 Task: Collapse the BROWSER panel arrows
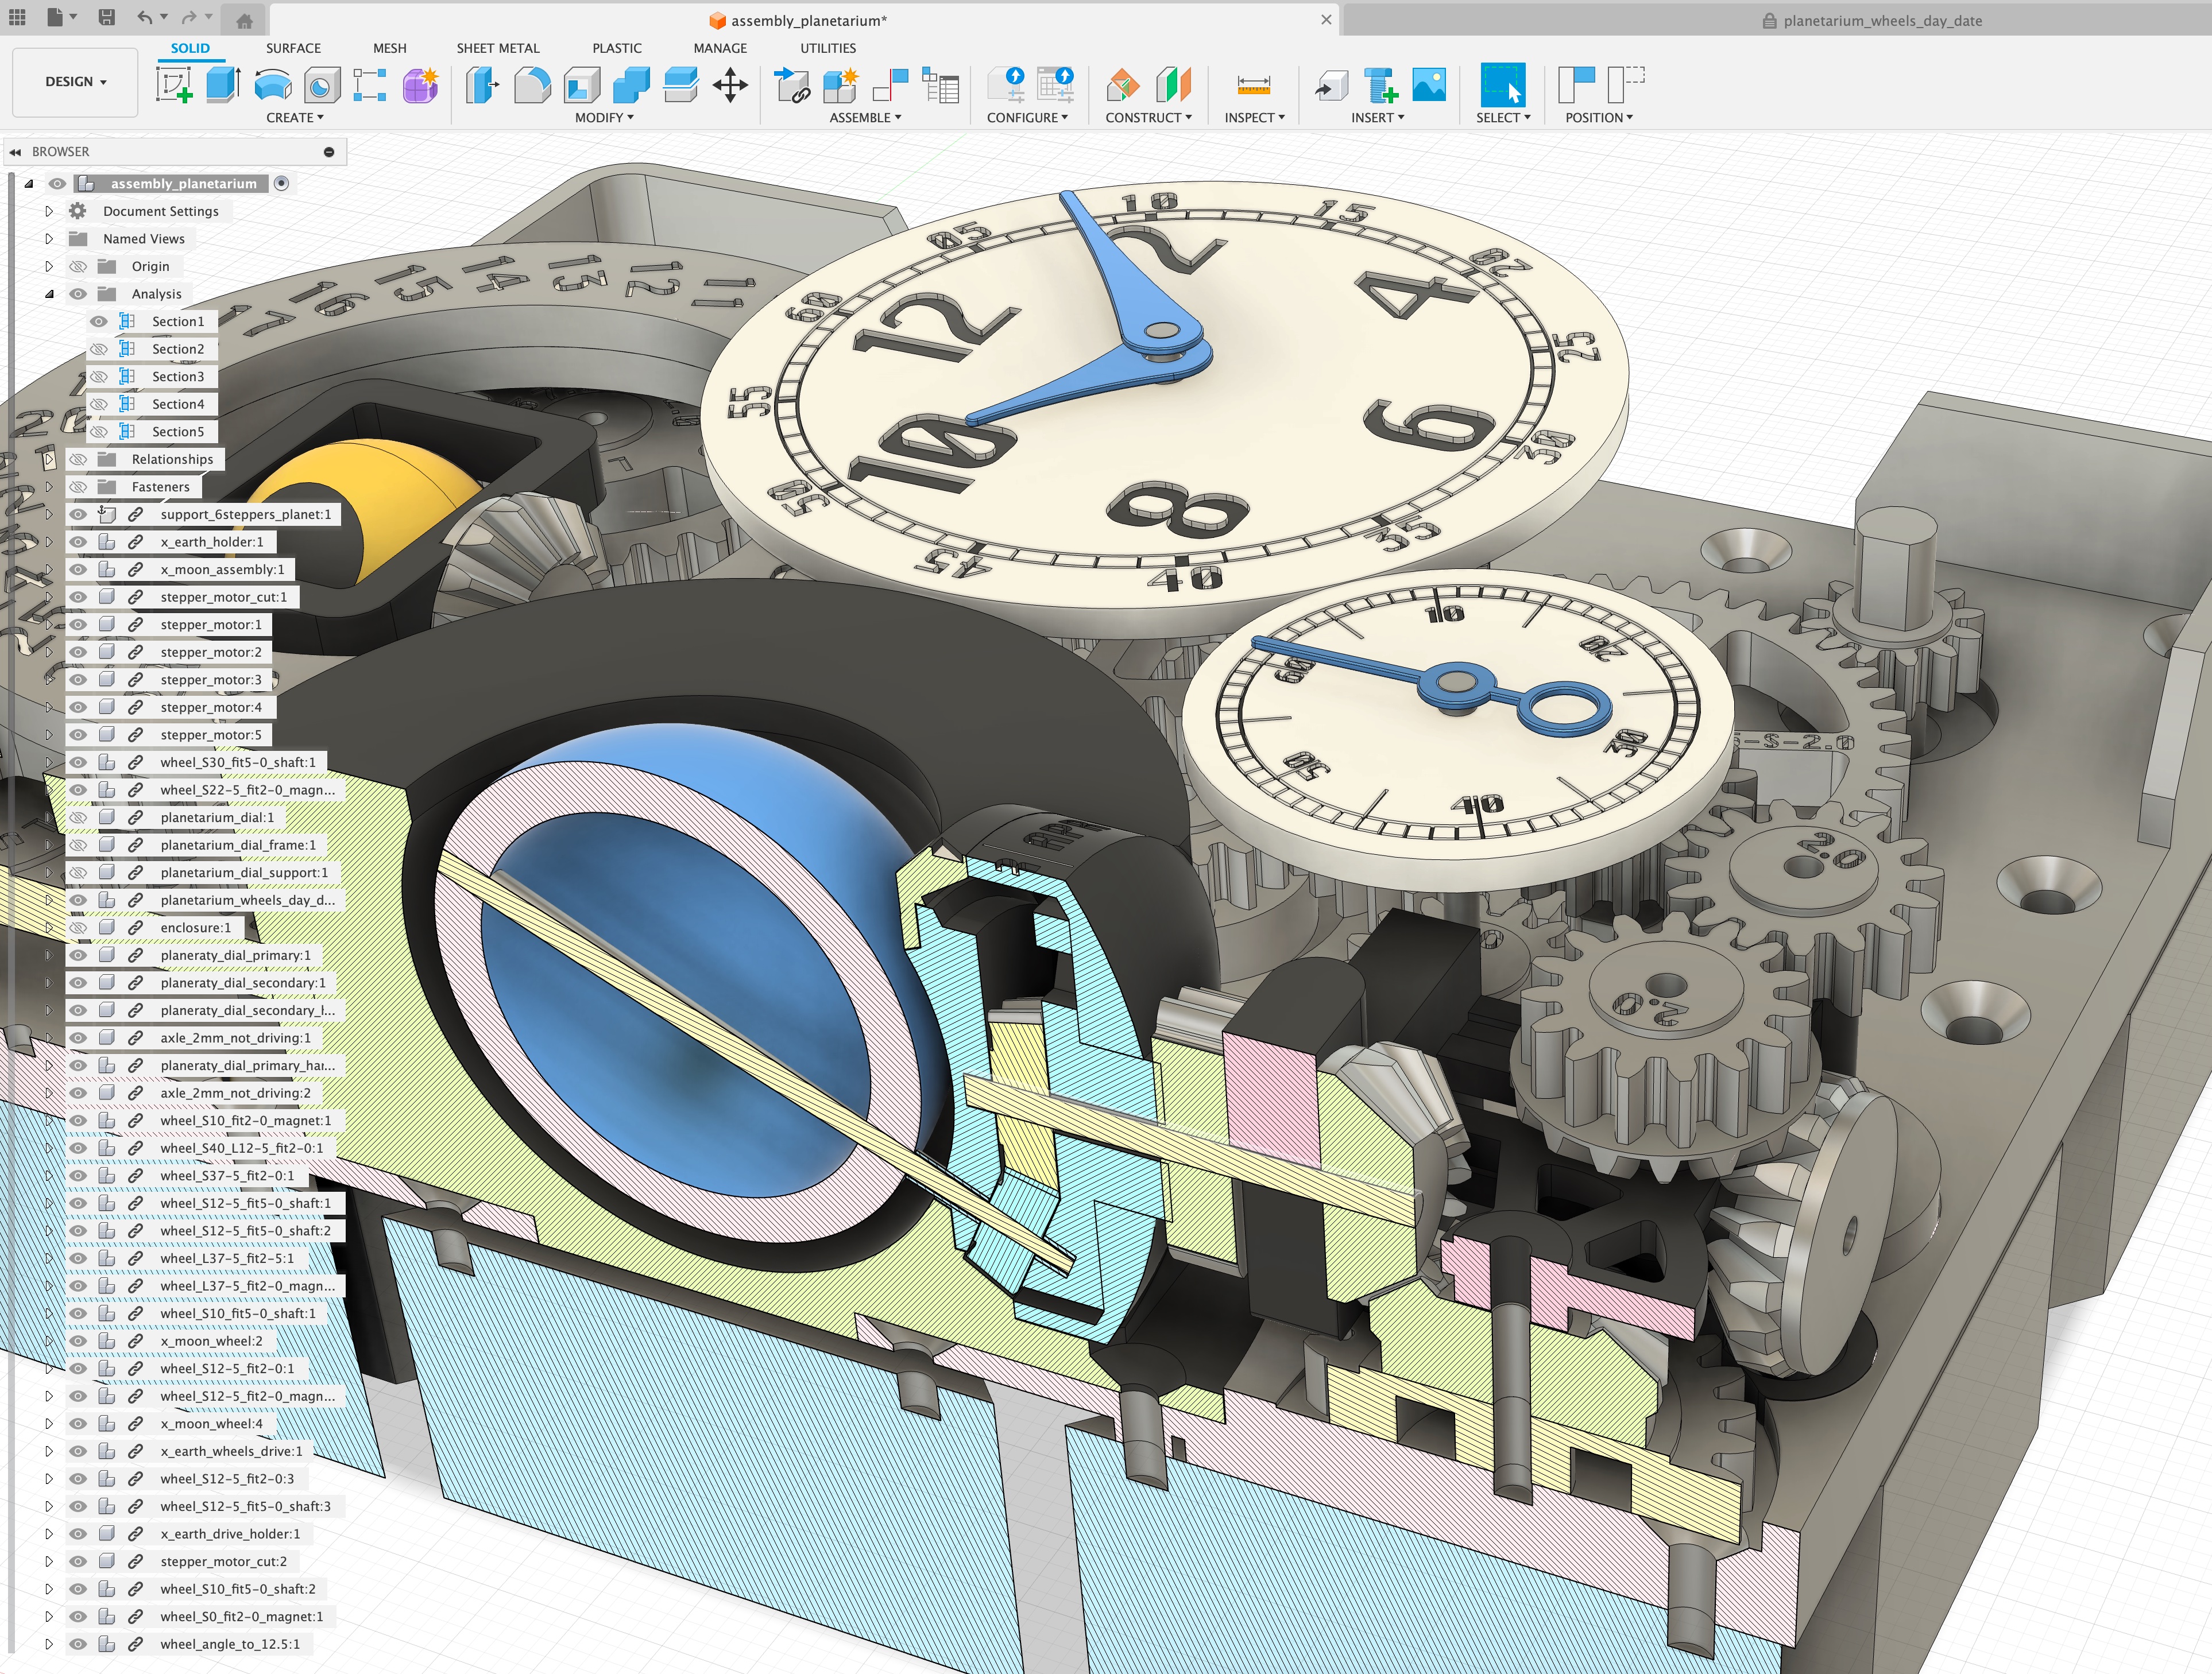(15, 152)
